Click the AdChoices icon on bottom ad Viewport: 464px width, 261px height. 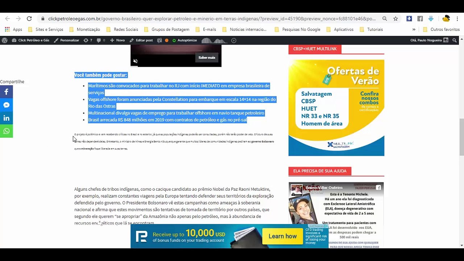point(326,226)
